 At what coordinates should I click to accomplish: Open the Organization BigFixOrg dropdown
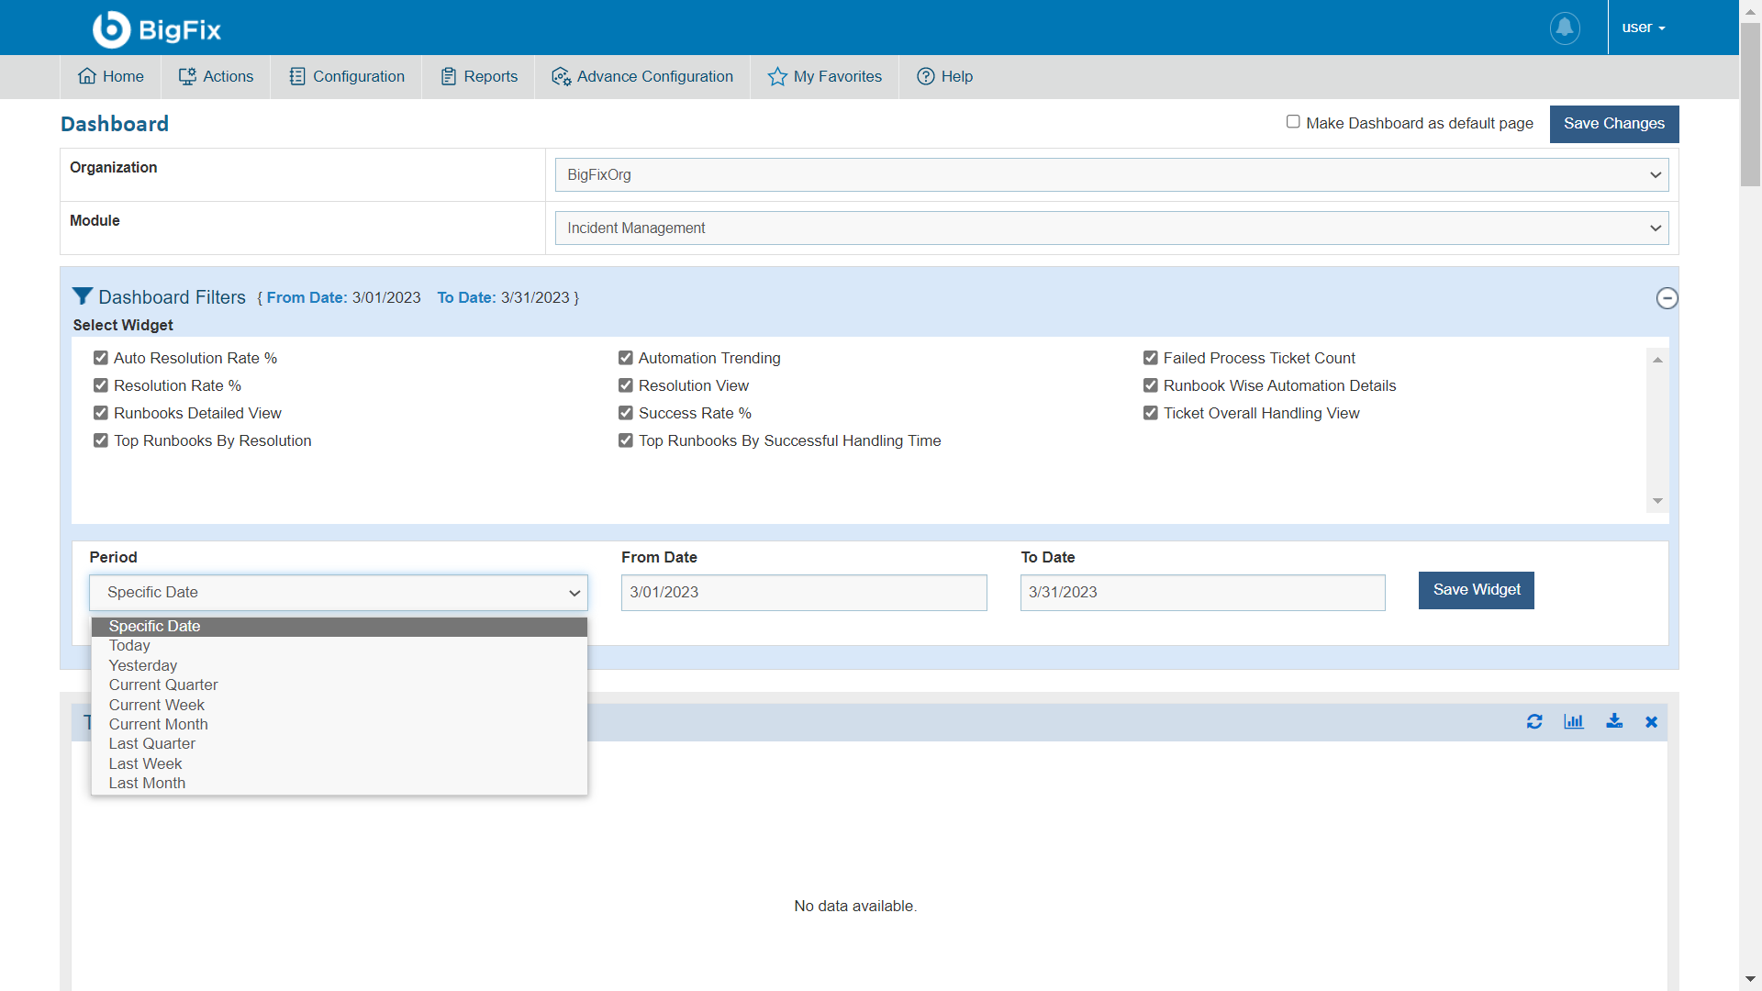(1111, 175)
